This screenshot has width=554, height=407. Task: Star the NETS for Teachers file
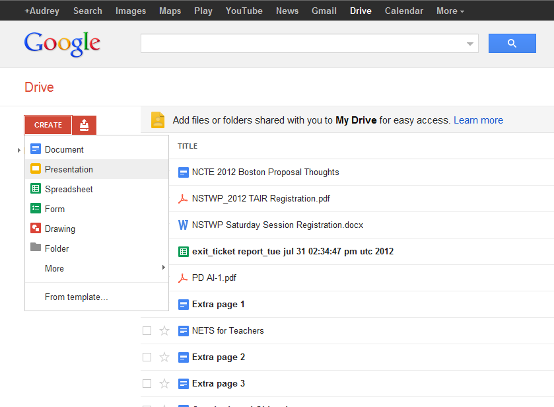(x=163, y=330)
